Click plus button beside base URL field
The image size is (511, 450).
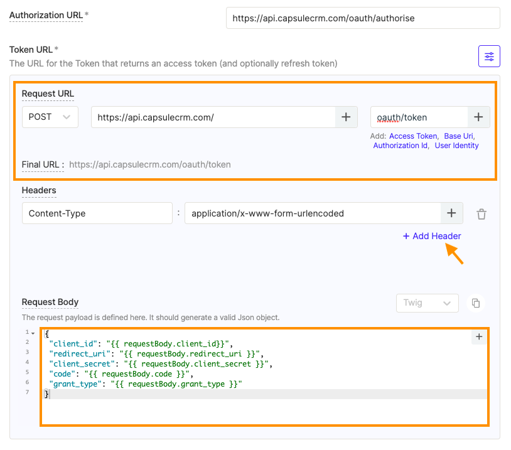pos(346,117)
